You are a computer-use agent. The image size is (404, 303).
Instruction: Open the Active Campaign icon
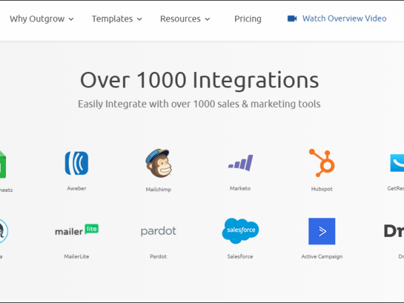321,231
